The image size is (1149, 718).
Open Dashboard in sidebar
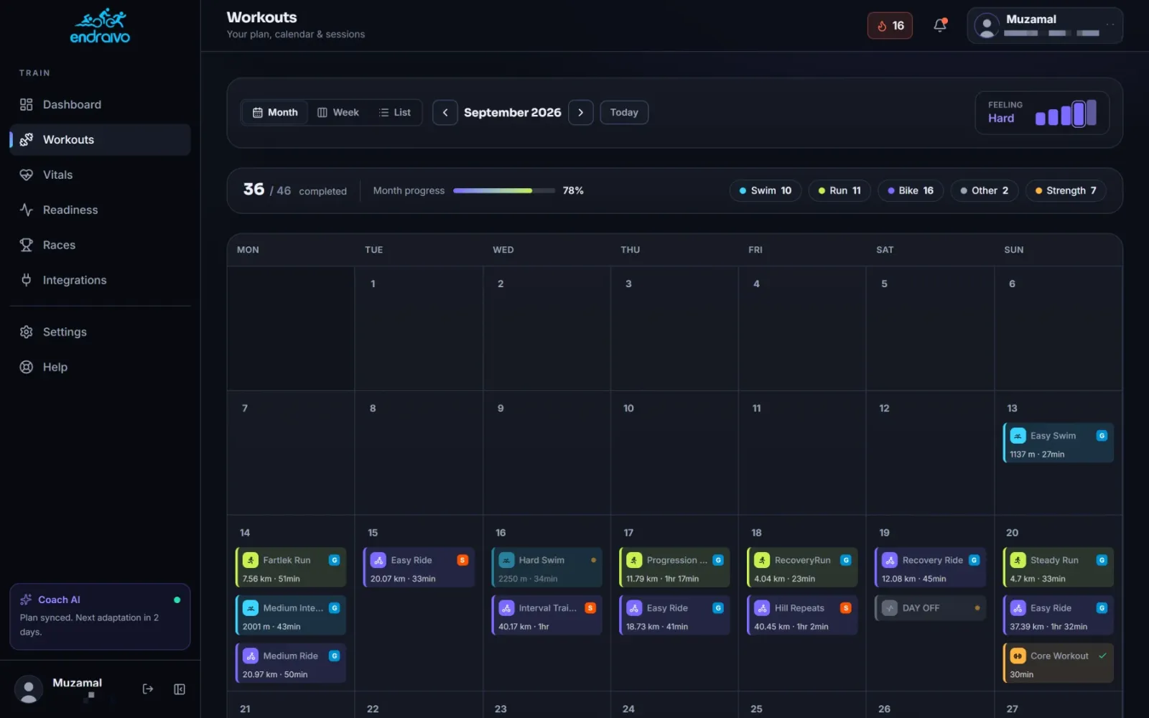pyautogui.click(x=100, y=105)
